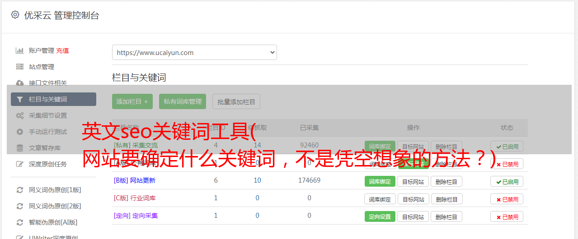Click the refresh icon for 同义词伪原创[1版]
The width and height of the screenshot is (578, 239).
click(20, 190)
